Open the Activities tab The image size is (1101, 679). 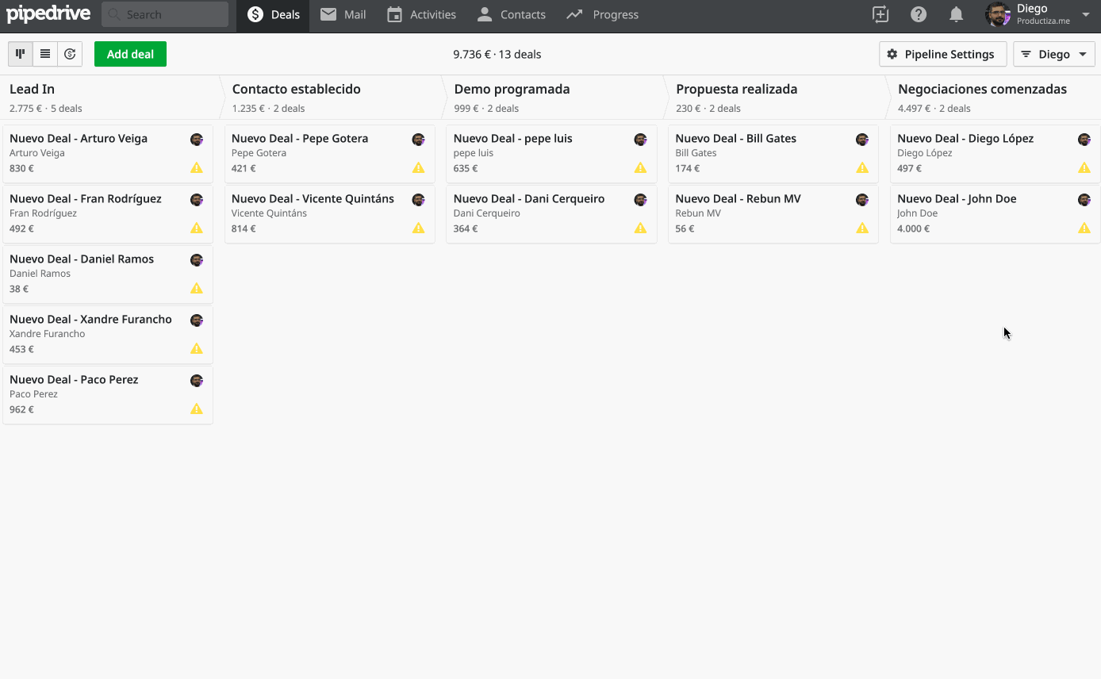[x=421, y=14]
